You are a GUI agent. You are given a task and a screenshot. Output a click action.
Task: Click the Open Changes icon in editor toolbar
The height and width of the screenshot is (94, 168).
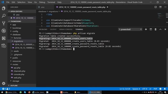pyautogui.click(x=156, y=7)
